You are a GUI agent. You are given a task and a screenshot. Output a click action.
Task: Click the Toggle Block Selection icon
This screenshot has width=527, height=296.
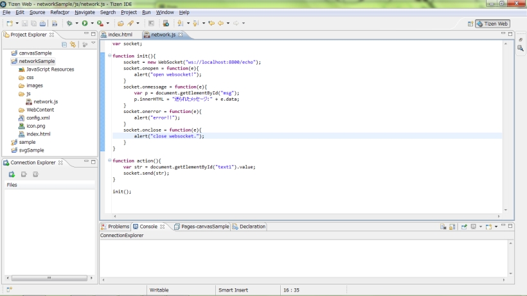coord(151,24)
